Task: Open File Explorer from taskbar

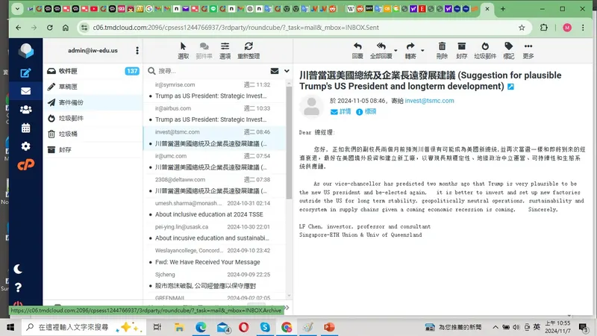Action: coord(179,327)
